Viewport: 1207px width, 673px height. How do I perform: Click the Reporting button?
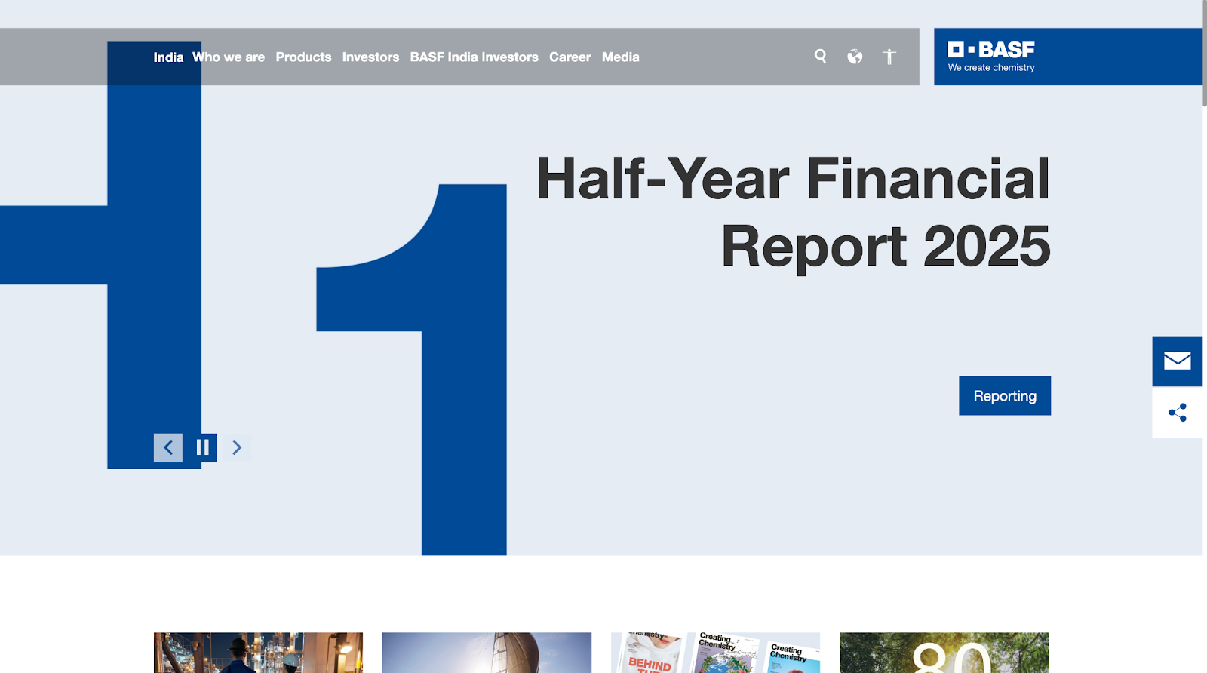click(x=1005, y=395)
